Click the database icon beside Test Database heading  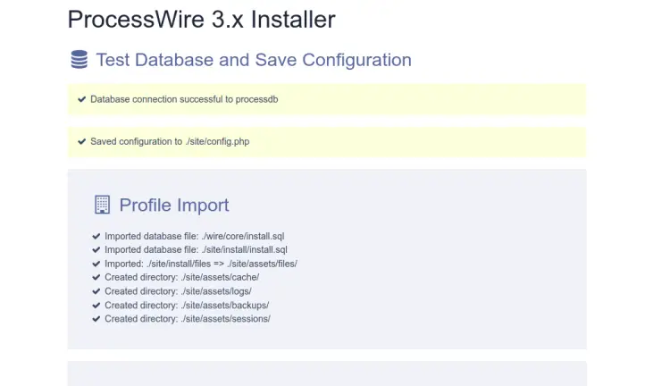80,60
